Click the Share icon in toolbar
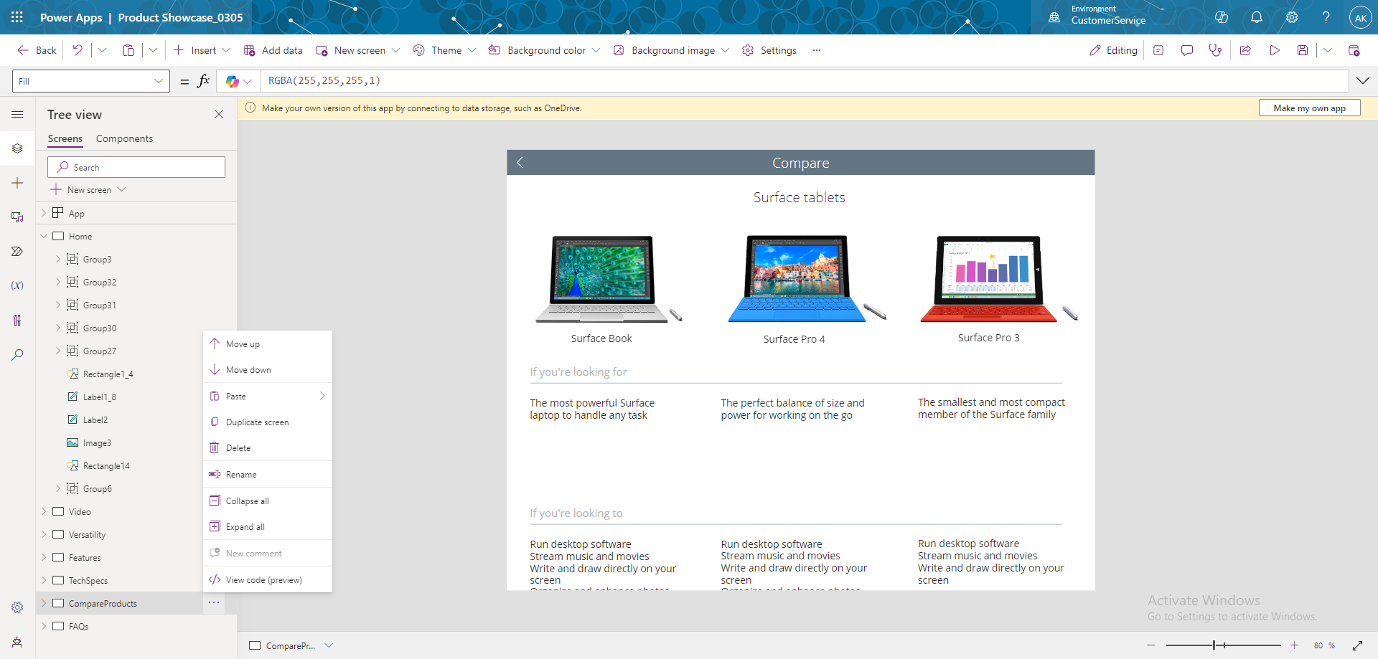Screen dimensions: 1378x659 (1245, 50)
